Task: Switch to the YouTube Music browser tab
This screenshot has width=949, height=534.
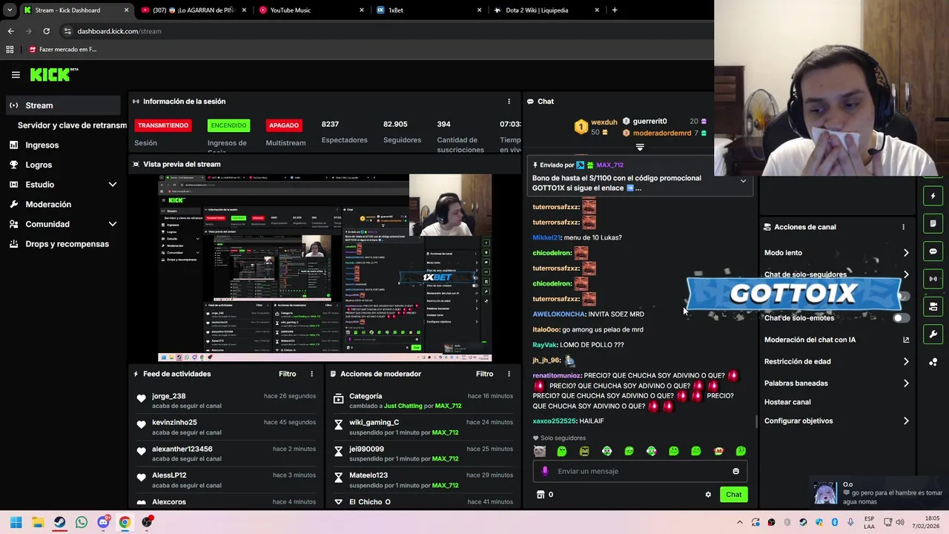Action: click(x=311, y=10)
